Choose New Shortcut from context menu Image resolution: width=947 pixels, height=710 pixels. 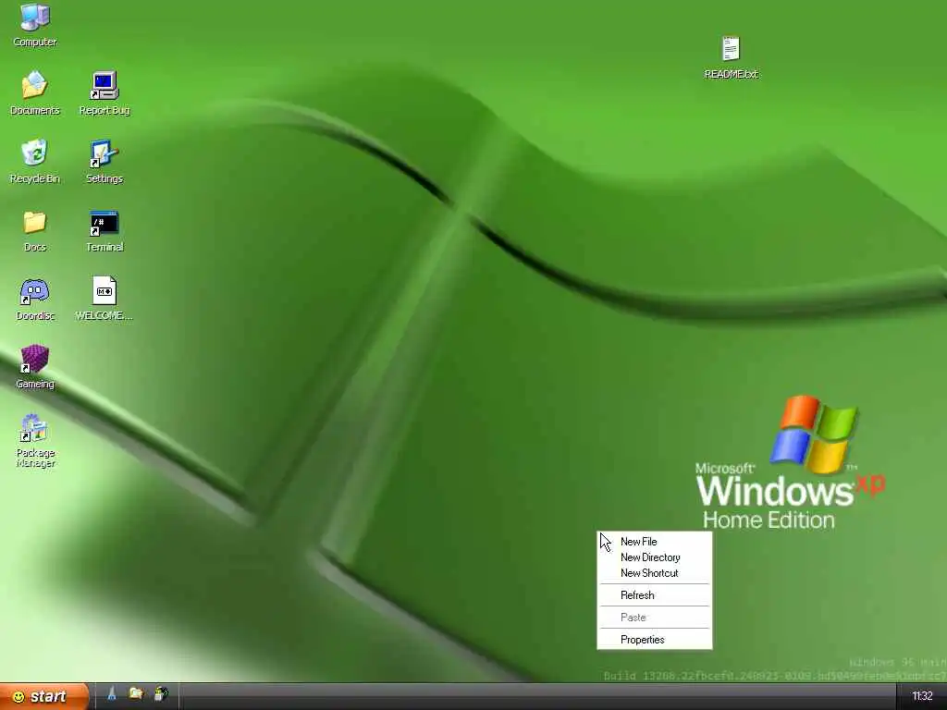click(655, 573)
